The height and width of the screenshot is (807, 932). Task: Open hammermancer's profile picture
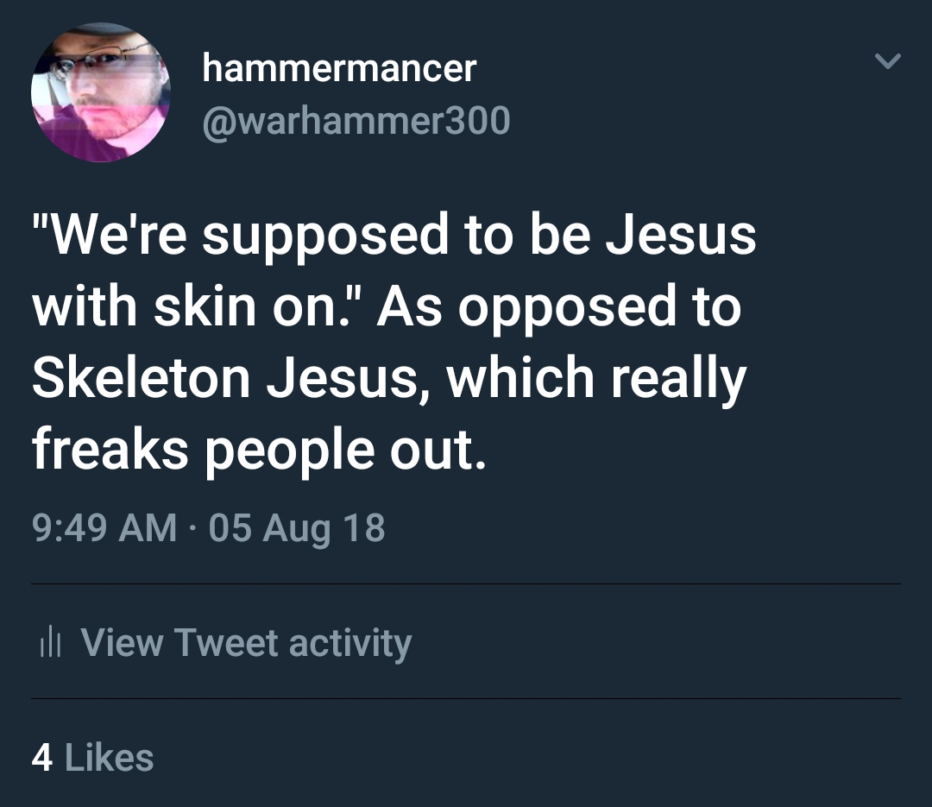tap(100, 92)
